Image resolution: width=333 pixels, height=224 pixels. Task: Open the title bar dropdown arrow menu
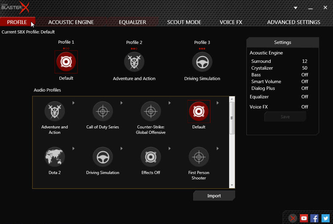tap(295, 8)
